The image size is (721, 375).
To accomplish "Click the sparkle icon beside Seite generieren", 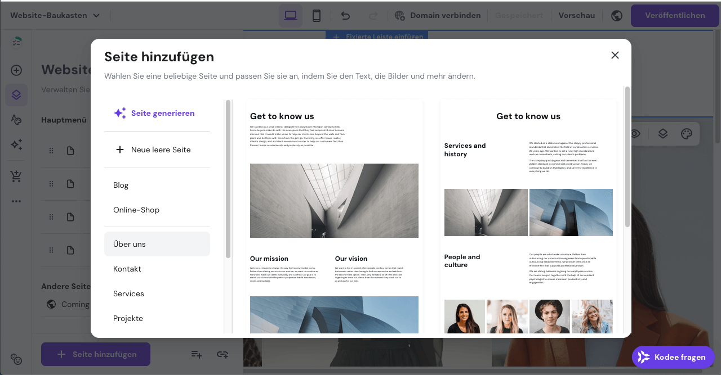I will [119, 113].
